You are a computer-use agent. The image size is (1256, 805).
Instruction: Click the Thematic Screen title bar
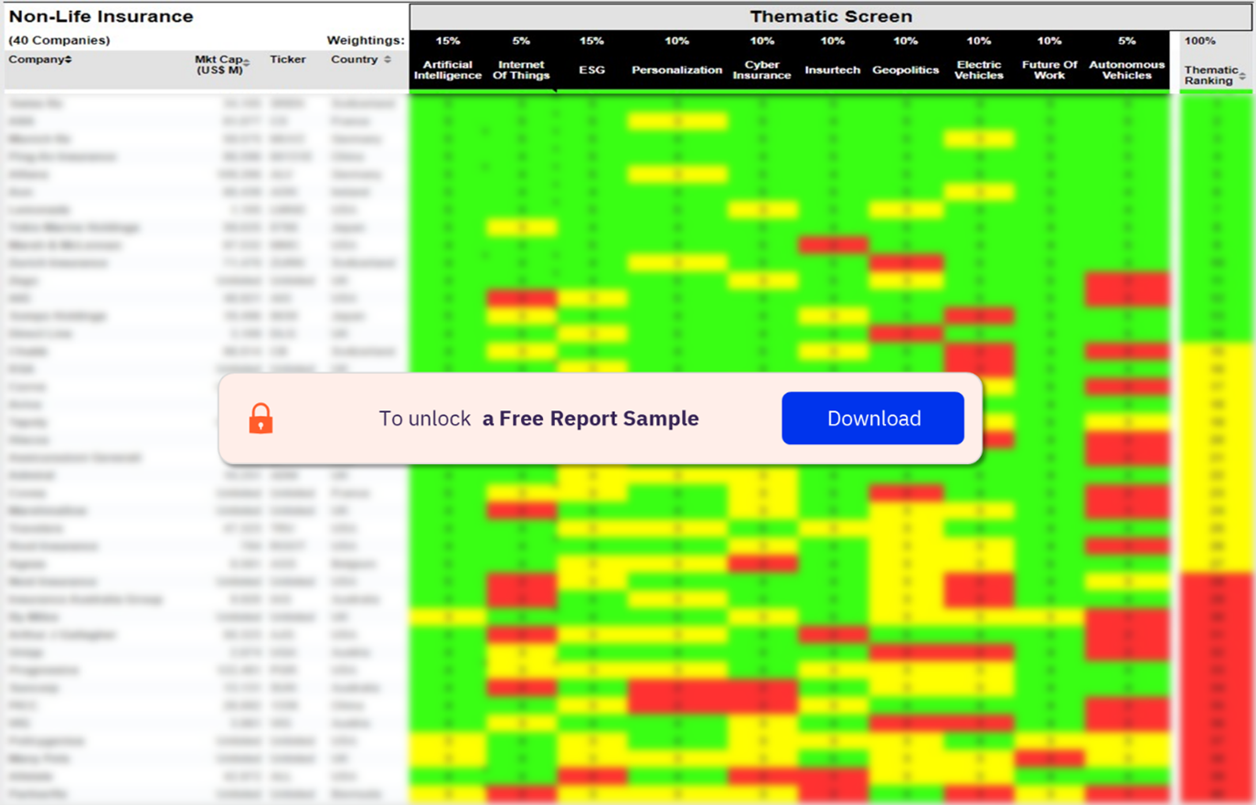coord(831,16)
